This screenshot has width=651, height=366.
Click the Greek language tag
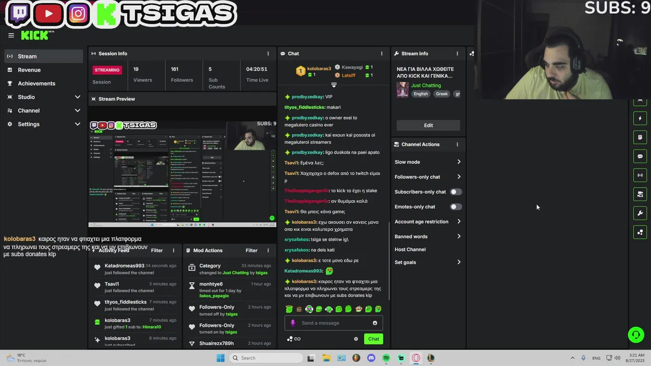[442, 94]
